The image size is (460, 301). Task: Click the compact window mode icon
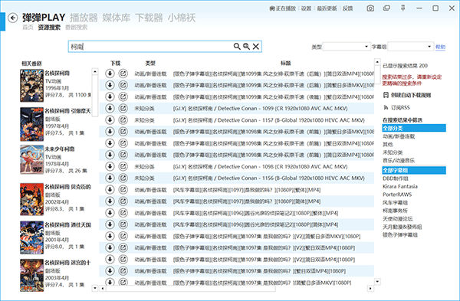pos(386,8)
